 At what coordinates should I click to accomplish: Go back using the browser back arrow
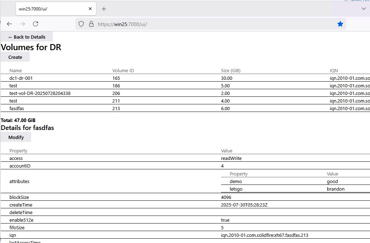point(9,24)
